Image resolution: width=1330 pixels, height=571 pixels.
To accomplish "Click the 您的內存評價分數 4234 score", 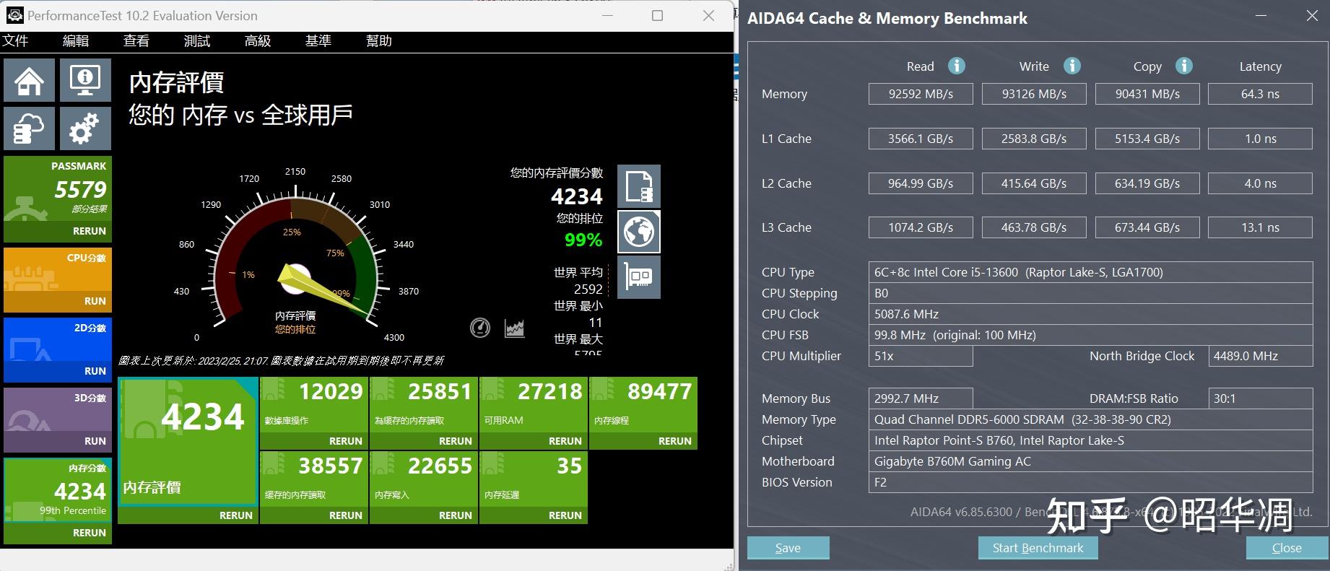I will [x=576, y=196].
